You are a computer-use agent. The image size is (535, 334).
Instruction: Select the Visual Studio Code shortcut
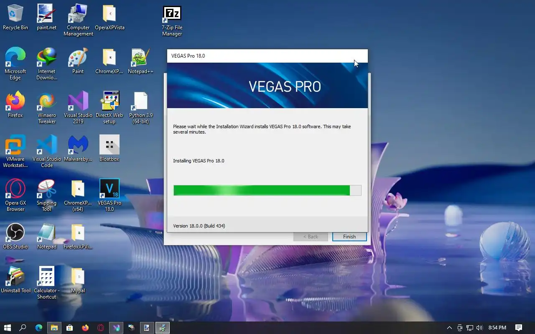click(x=46, y=152)
